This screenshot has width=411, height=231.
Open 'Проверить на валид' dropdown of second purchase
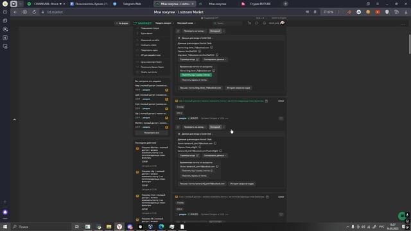coord(194,127)
